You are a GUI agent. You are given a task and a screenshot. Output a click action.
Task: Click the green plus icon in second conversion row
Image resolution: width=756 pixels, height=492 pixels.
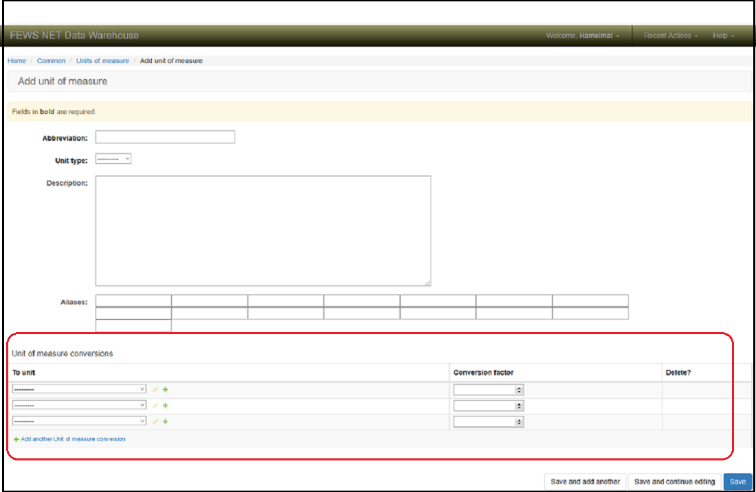click(166, 406)
